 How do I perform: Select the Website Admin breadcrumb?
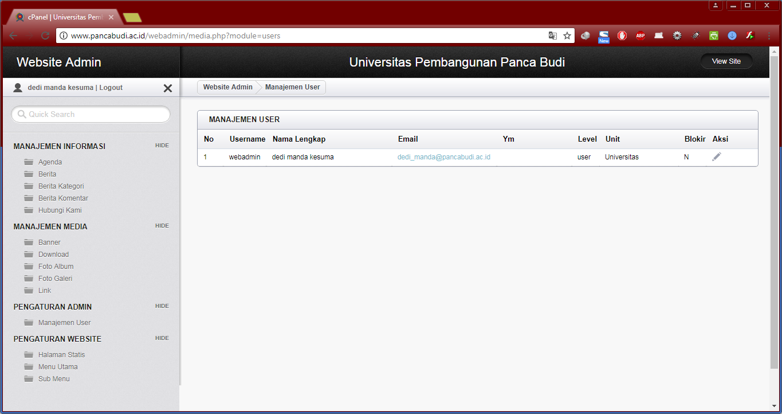(227, 87)
